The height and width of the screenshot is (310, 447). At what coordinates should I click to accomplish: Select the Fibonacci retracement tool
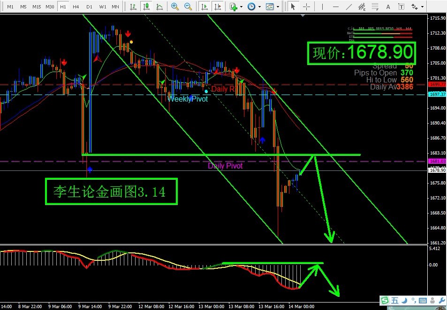375,7
